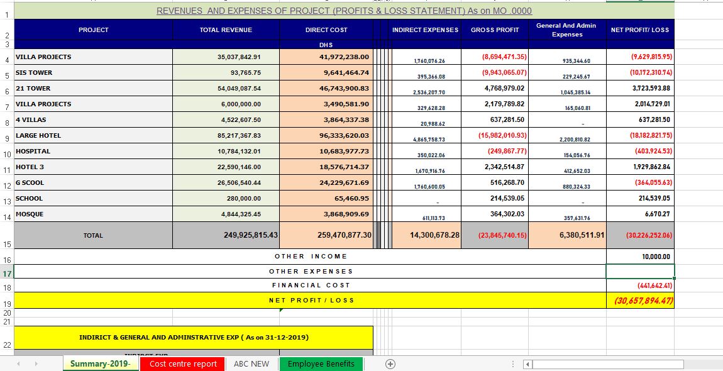The image size is (723, 371).
Task: Select the revenue cell 54,049,087.54
Action: pyautogui.click(x=226, y=88)
